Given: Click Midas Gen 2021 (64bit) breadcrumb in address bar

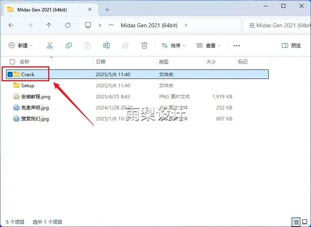Looking at the screenshot, I should click(149, 25).
